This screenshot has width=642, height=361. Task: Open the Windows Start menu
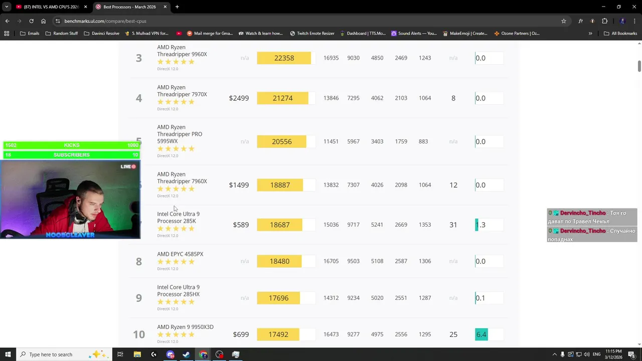click(x=8, y=354)
